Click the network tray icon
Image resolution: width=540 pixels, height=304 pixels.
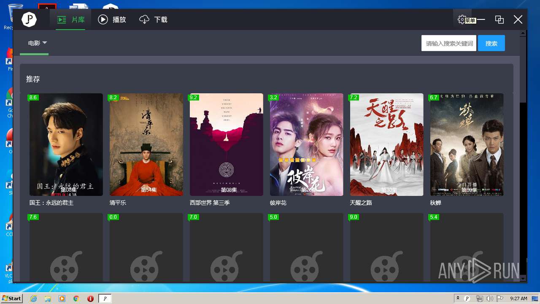pyautogui.click(x=479, y=299)
